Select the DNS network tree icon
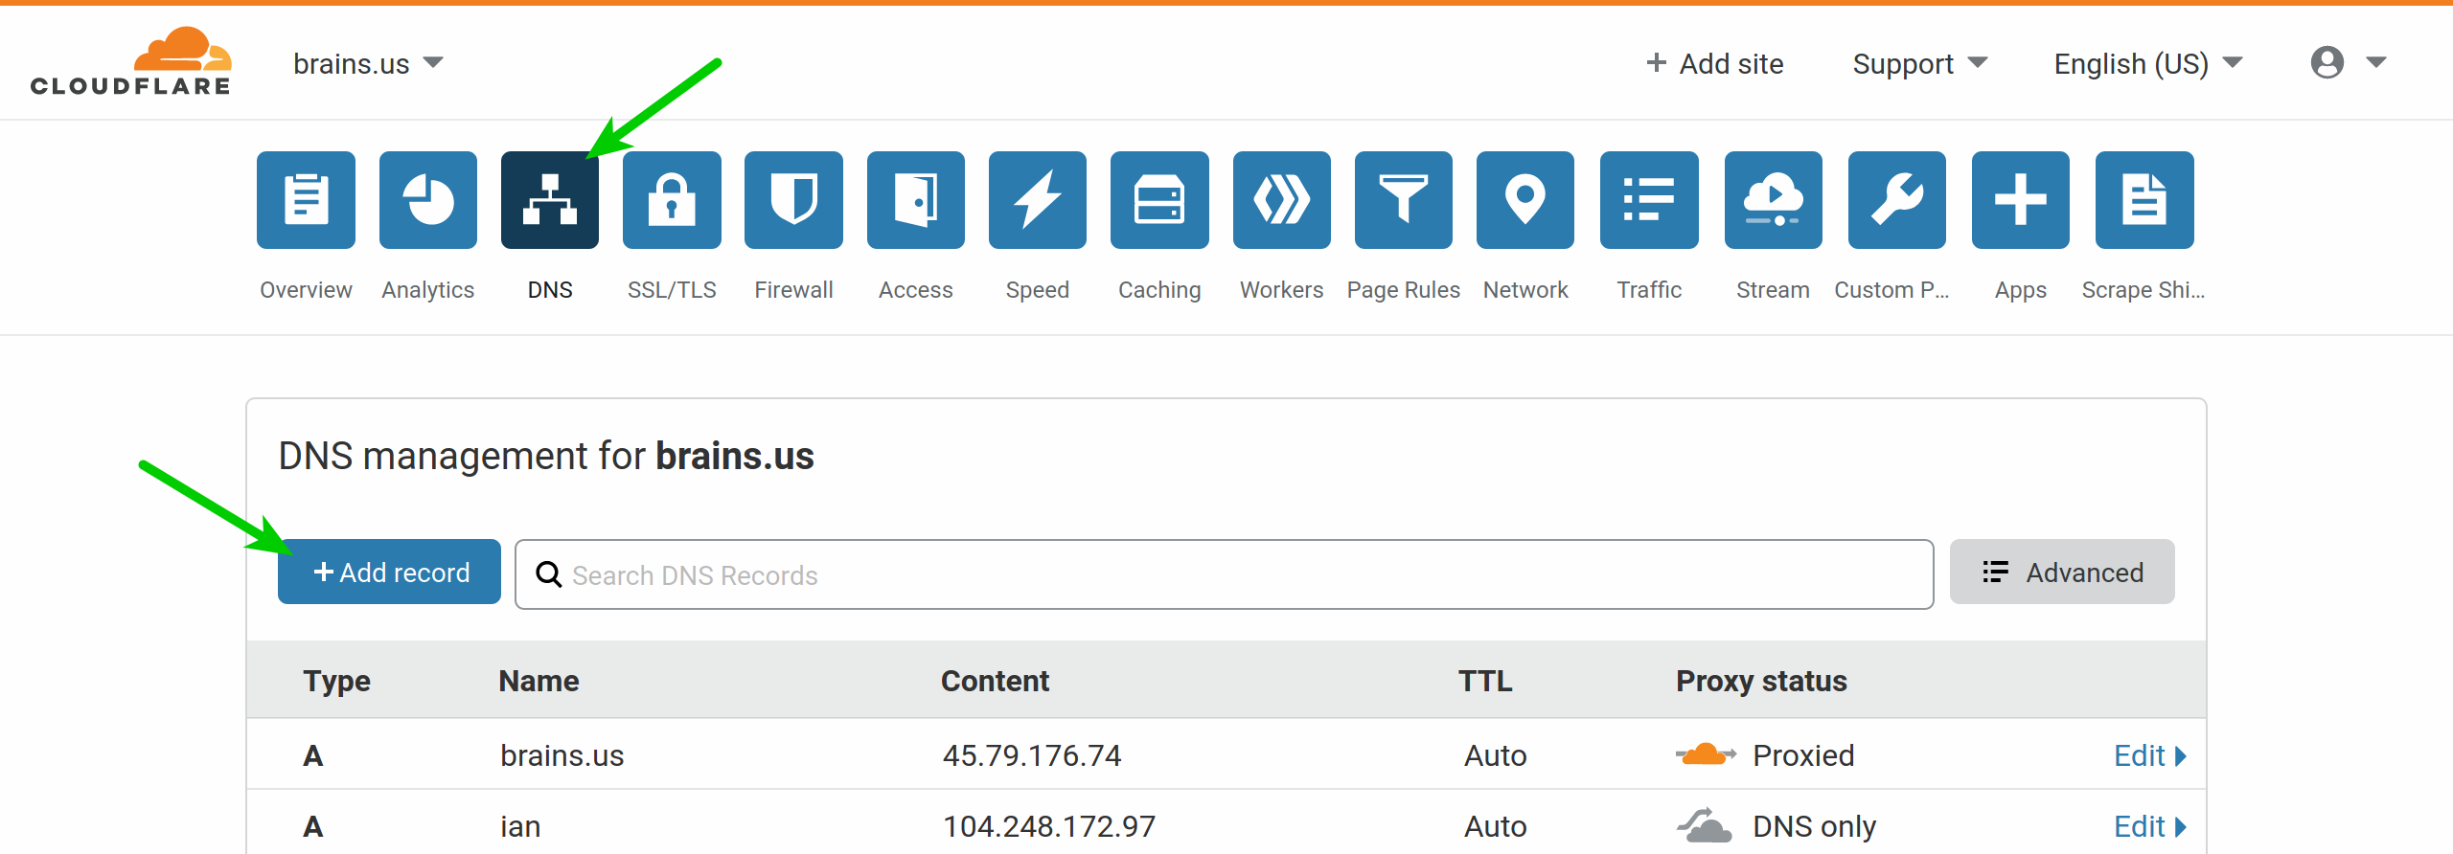 pyautogui.click(x=550, y=200)
